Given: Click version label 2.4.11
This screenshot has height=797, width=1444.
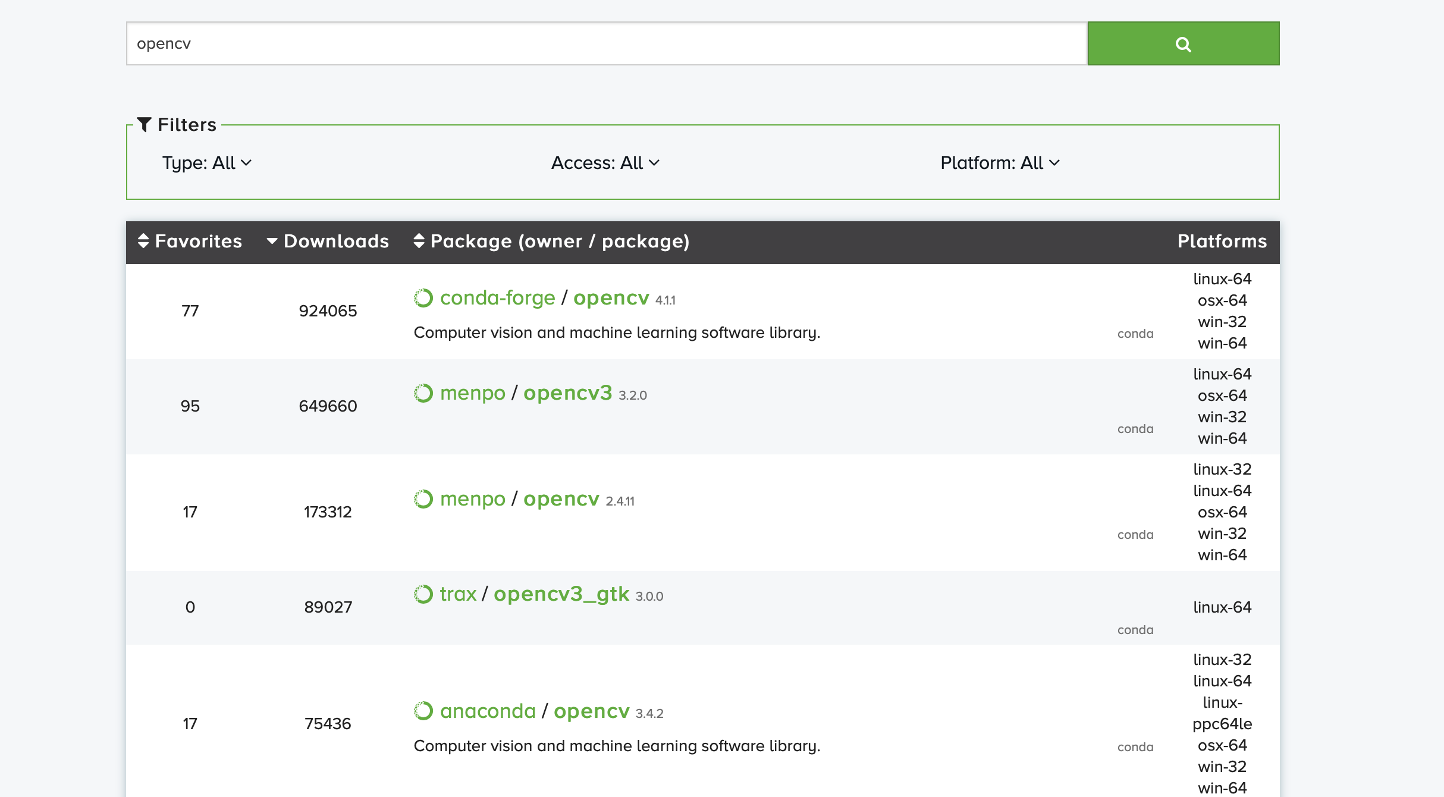Looking at the screenshot, I should pyautogui.click(x=620, y=501).
